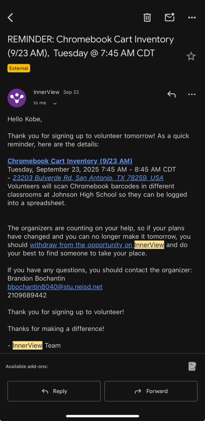This screenshot has height=421, width=205.
Task: Open the available add-ons icon
Action: tap(192, 366)
